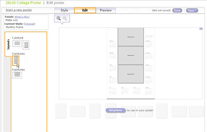Viewport: 207px width, 132px height.
Task: Click the small icon at the canvas top-right corner
Action: coord(201,29)
